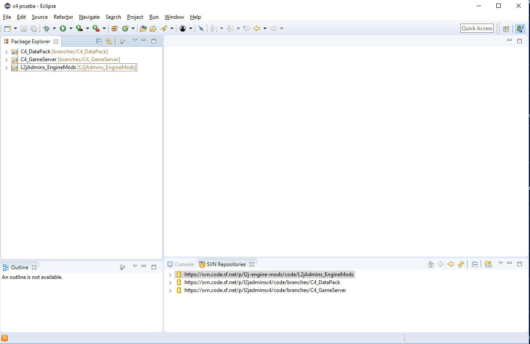Click the round user profile toolbar icon
The width and height of the screenshot is (530, 344).
click(183, 28)
